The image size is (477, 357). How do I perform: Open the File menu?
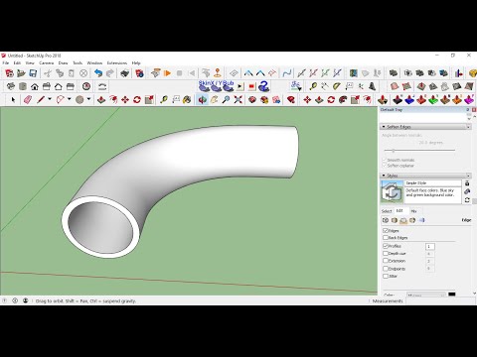[x=6, y=62]
